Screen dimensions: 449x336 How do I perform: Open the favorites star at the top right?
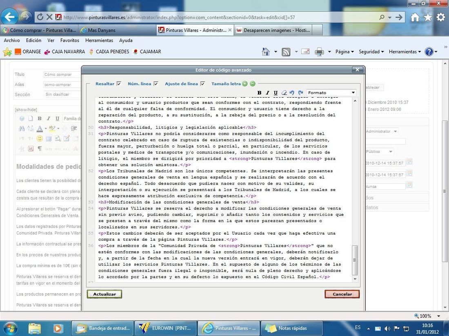click(x=428, y=18)
